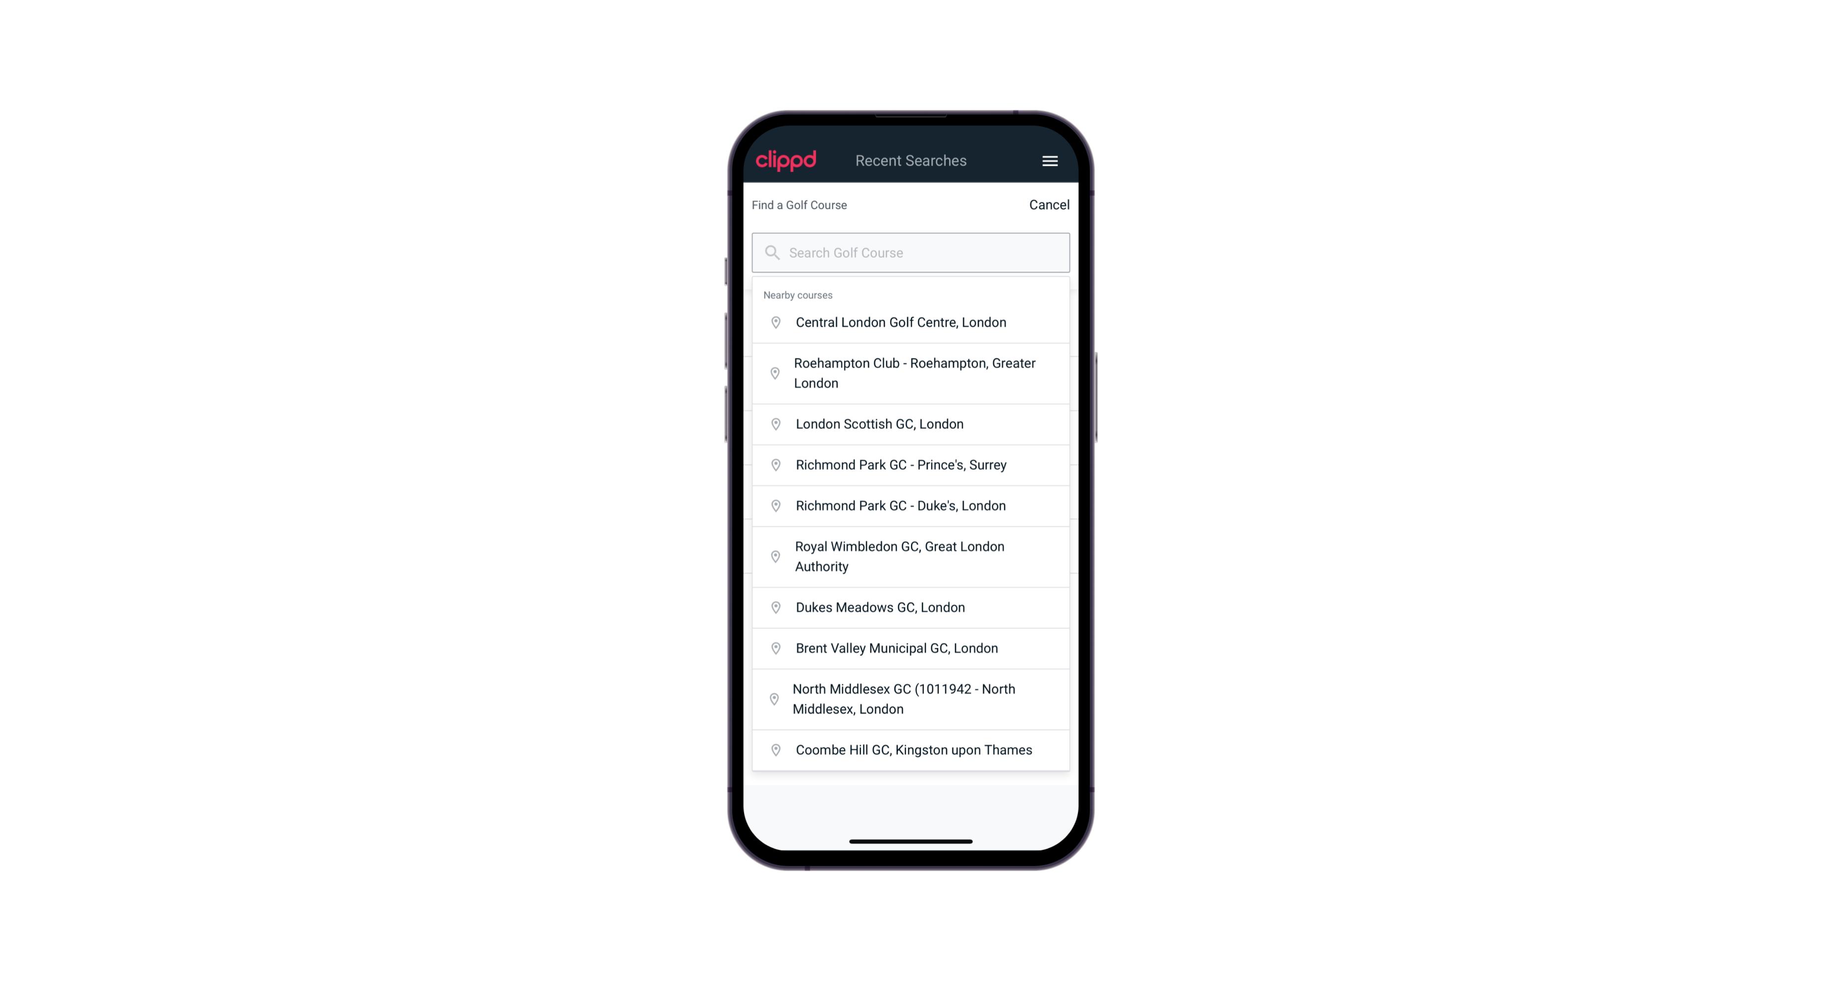Click the search magnifier icon
Image resolution: width=1823 pixels, height=981 pixels.
[771, 252]
